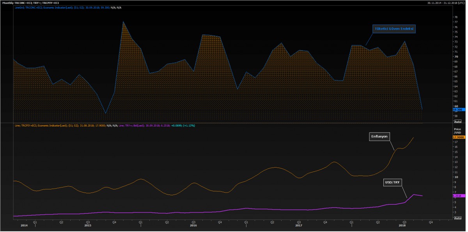Image resolution: width=468 pixels, height=232 pixels.
Task: Click the 2016 year marker on time axis
Action: [x=193, y=225]
